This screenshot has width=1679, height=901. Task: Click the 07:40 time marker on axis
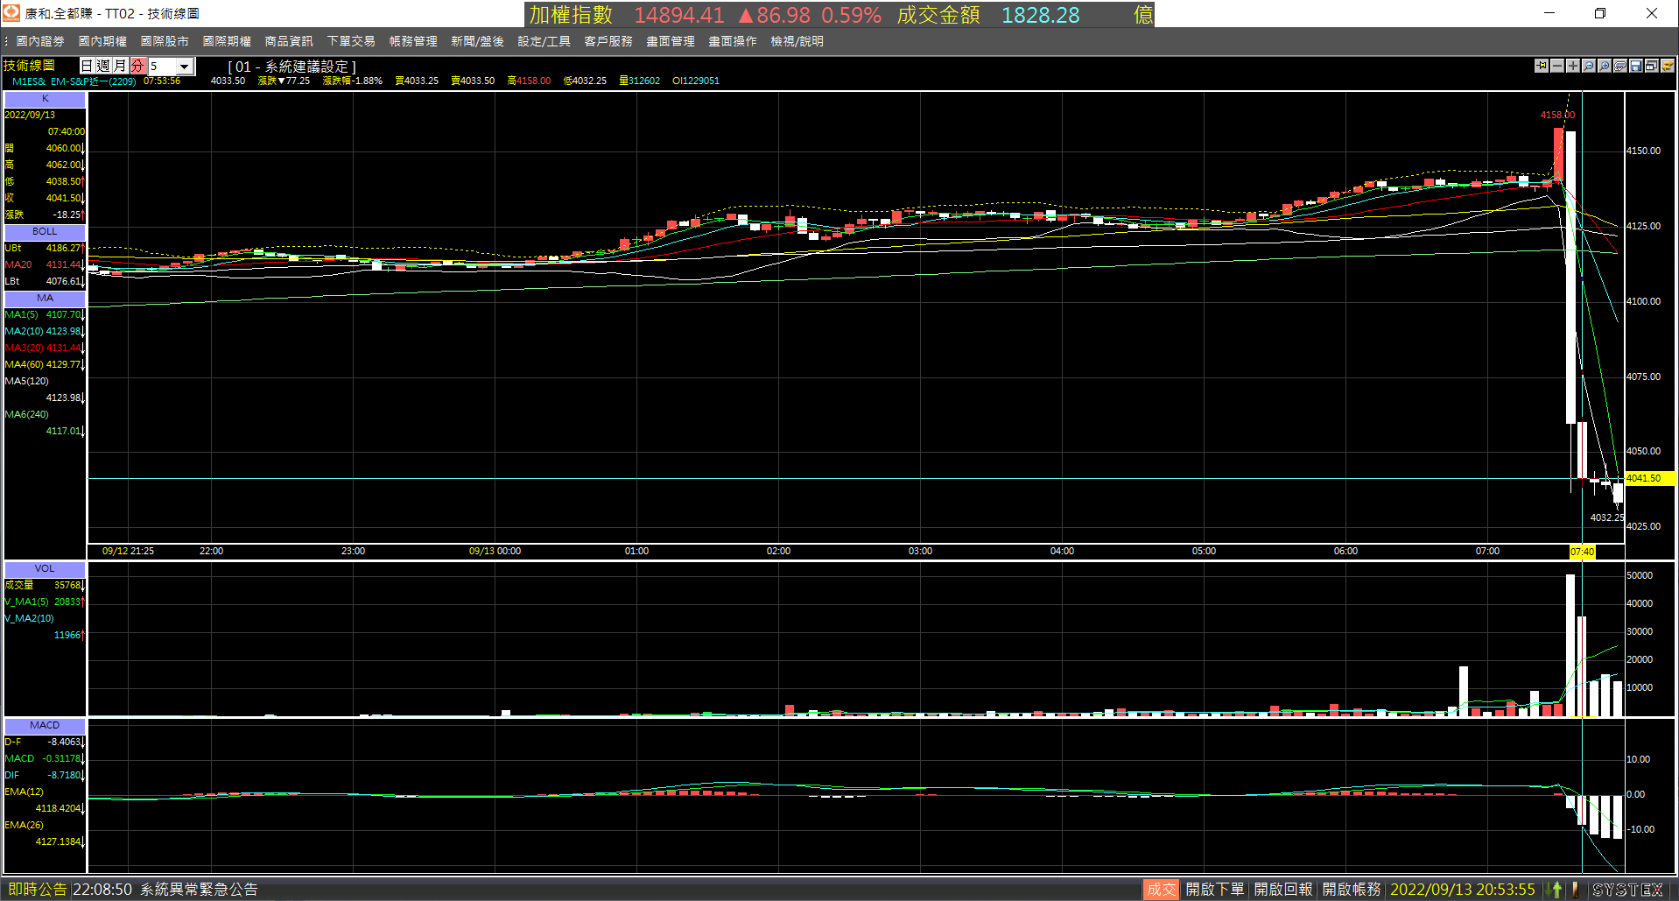pyautogui.click(x=1583, y=552)
